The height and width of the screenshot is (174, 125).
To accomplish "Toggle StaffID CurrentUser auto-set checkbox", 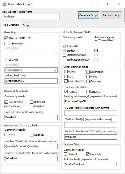I will click(x=96, y=51).
